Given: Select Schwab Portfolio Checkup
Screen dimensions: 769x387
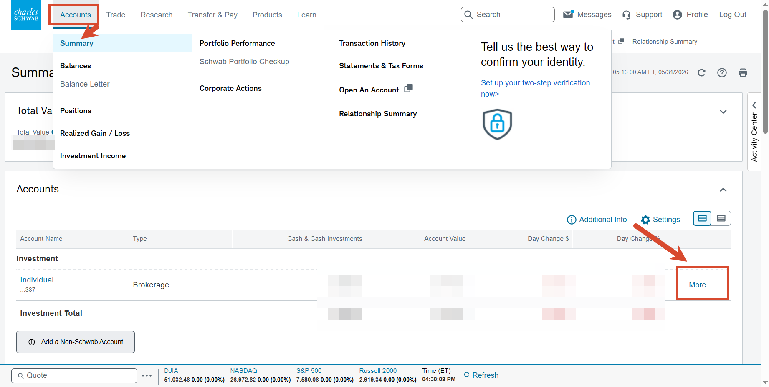Looking at the screenshot, I should [244, 62].
